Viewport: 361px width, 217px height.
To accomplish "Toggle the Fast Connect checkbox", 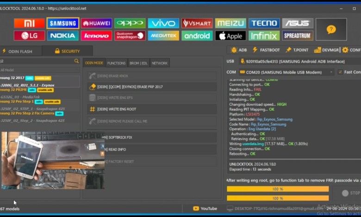I will [340, 72].
